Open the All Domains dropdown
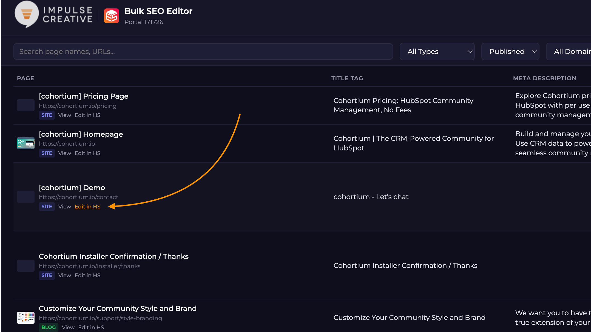 pyautogui.click(x=569, y=51)
